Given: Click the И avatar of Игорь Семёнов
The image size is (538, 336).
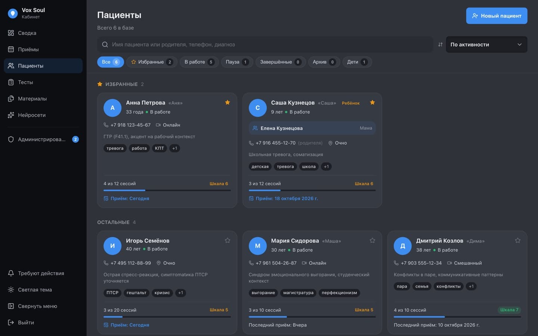Looking at the screenshot, I should point(112,246).
